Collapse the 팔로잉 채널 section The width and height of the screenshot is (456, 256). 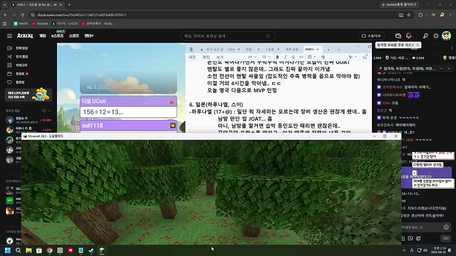50,111
